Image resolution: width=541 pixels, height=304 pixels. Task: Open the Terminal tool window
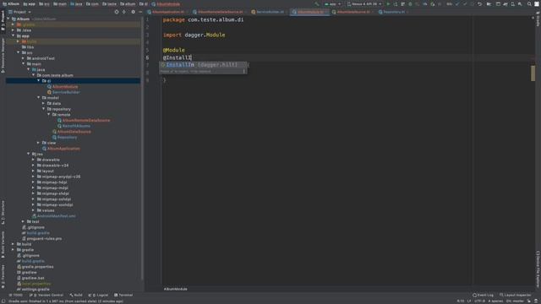tap(123, 295)
